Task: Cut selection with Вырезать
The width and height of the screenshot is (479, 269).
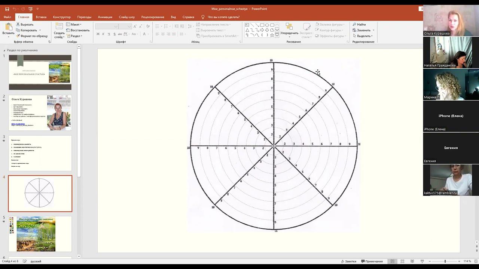Action: [x=25, y=24]
